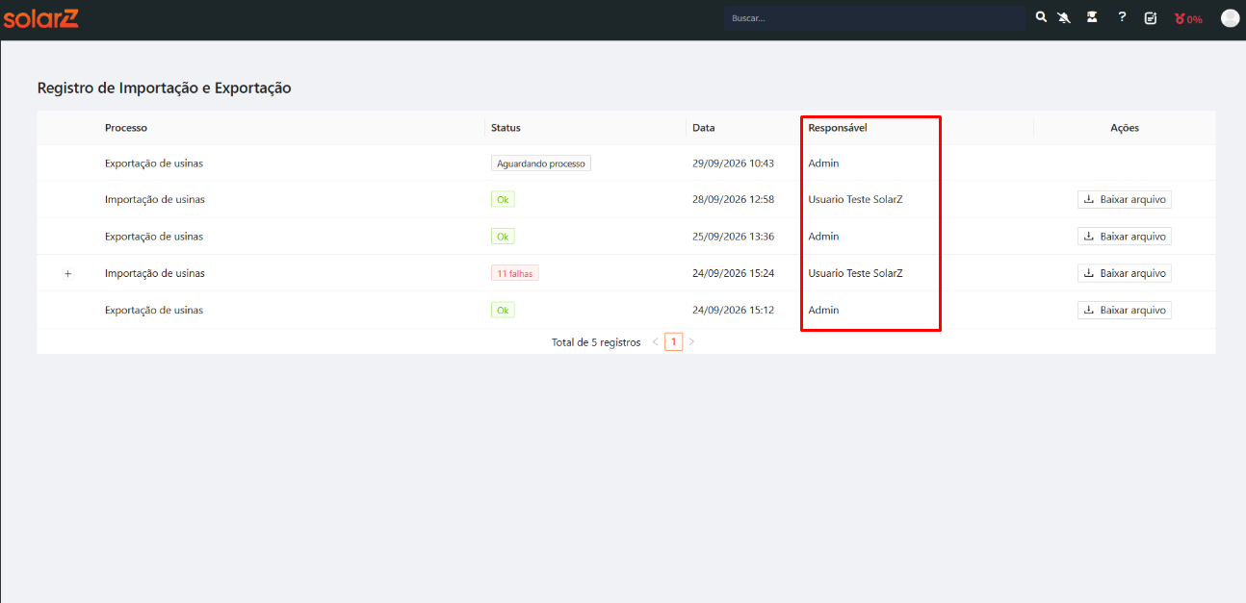Viewport: 1246px width, 603px height.
Task: Click the date 28/09/2026 12:58
Action: point(733,200)
